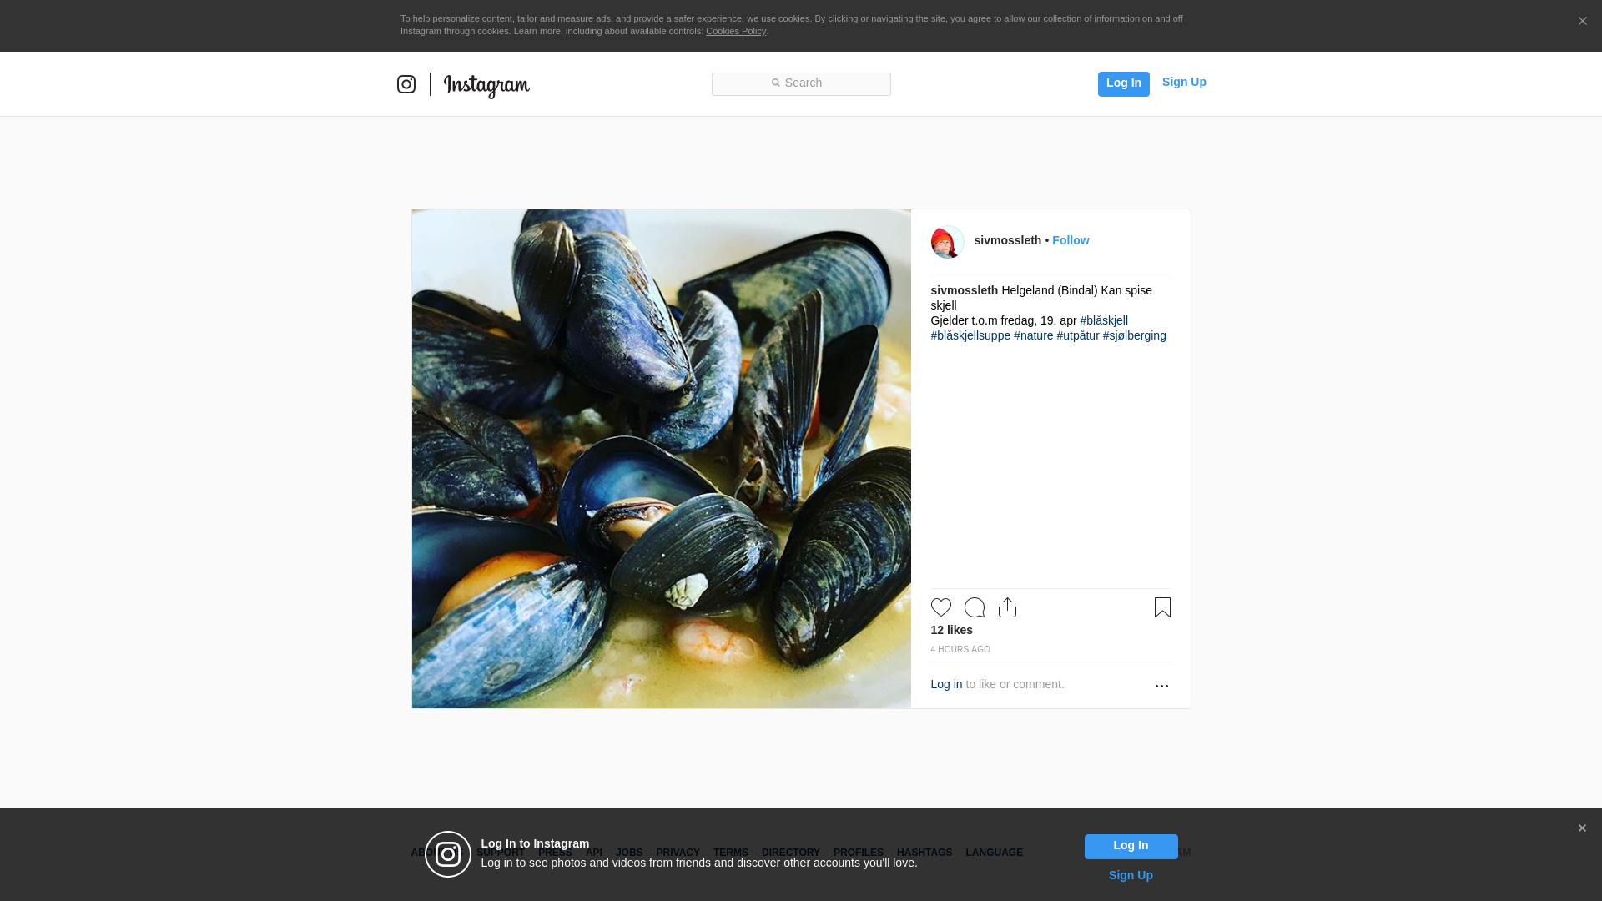The image size is (1602, 901).
Task: Open the three-dot more options menu
Action: click(1161, 686)
